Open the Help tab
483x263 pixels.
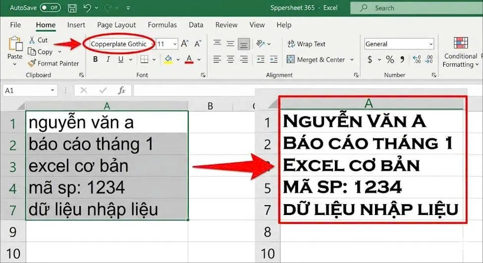tap(284, 25)
